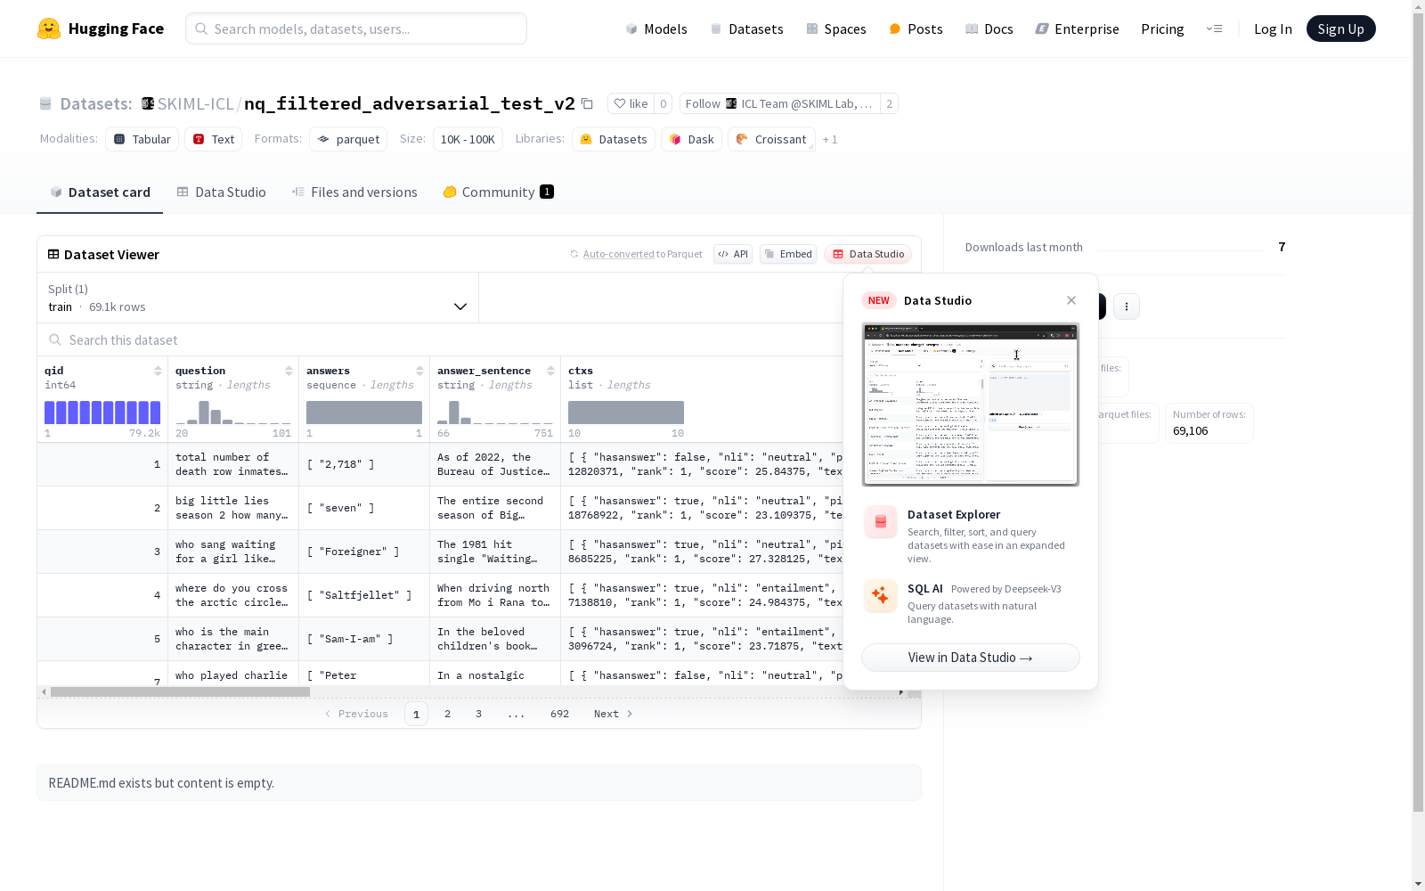
Task: Switch to the Data Studio tab
Action: point(221,192)
